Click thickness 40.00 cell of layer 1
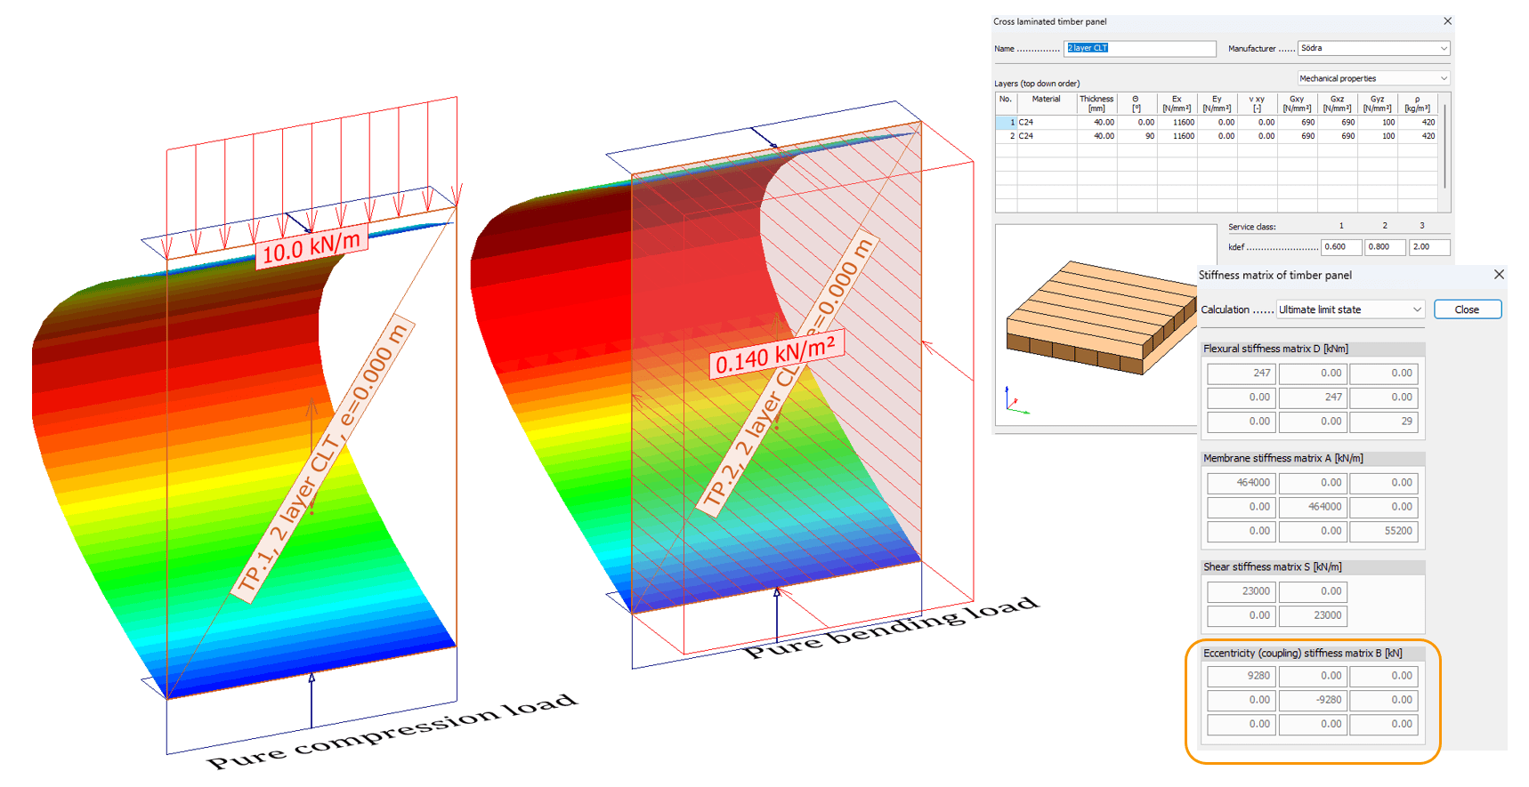This screenshot has width=1529, height=787. 1096,122
